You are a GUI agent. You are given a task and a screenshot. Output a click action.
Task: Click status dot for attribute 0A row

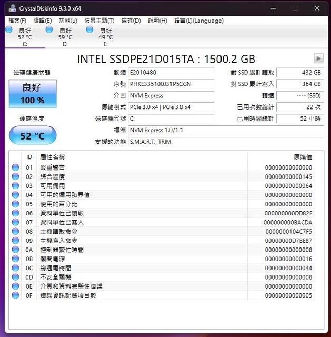(16, 250)
